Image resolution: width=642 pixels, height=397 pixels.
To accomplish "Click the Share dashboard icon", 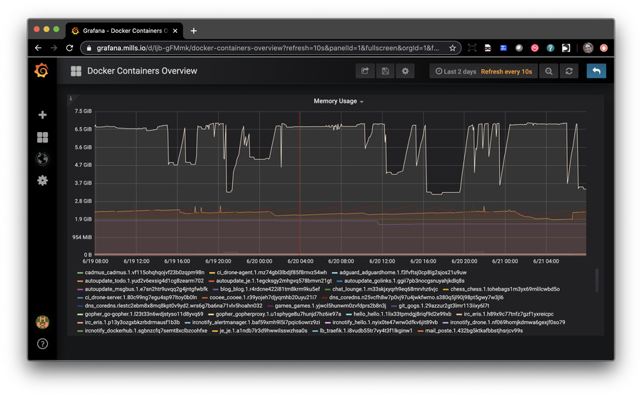I will [365, 71].
